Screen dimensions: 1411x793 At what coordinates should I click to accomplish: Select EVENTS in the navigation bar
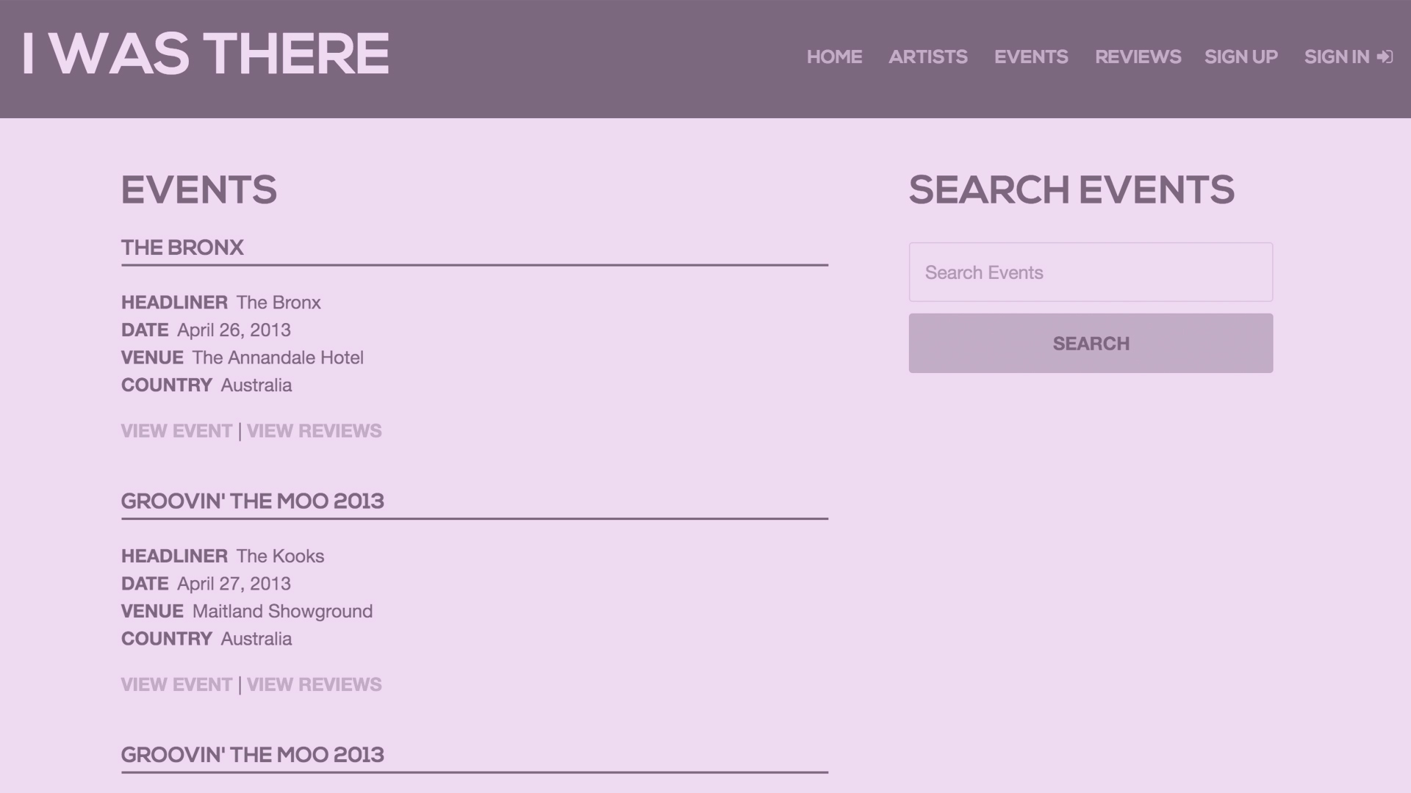click(1030, 57)
